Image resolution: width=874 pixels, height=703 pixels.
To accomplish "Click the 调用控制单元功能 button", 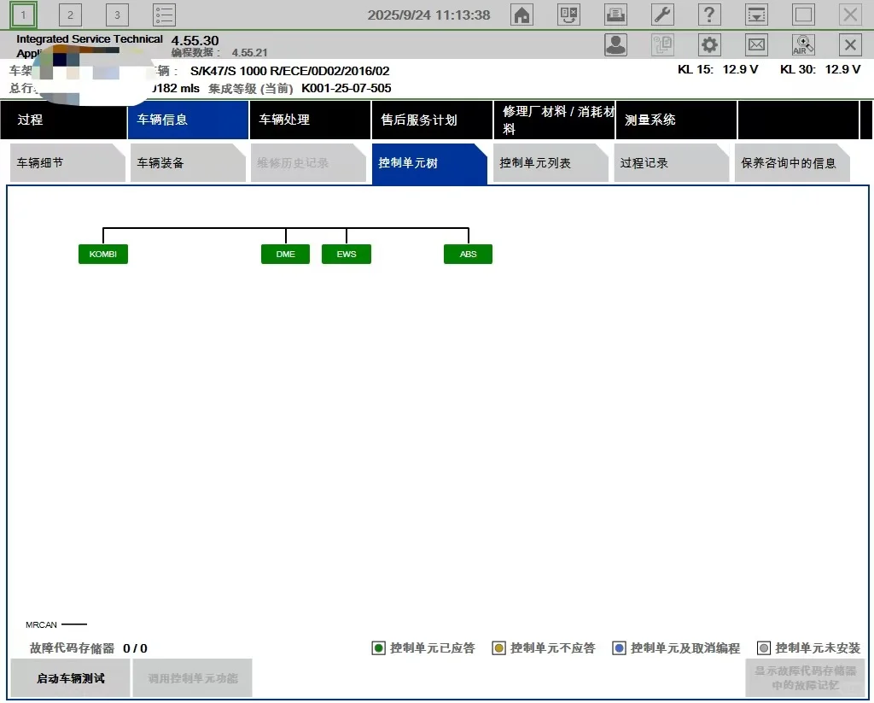I will (192, 678).
